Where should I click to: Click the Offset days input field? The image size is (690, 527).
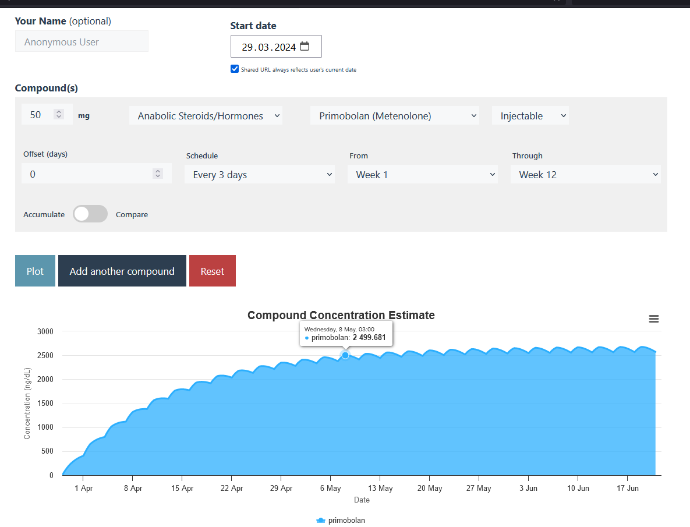87,174
